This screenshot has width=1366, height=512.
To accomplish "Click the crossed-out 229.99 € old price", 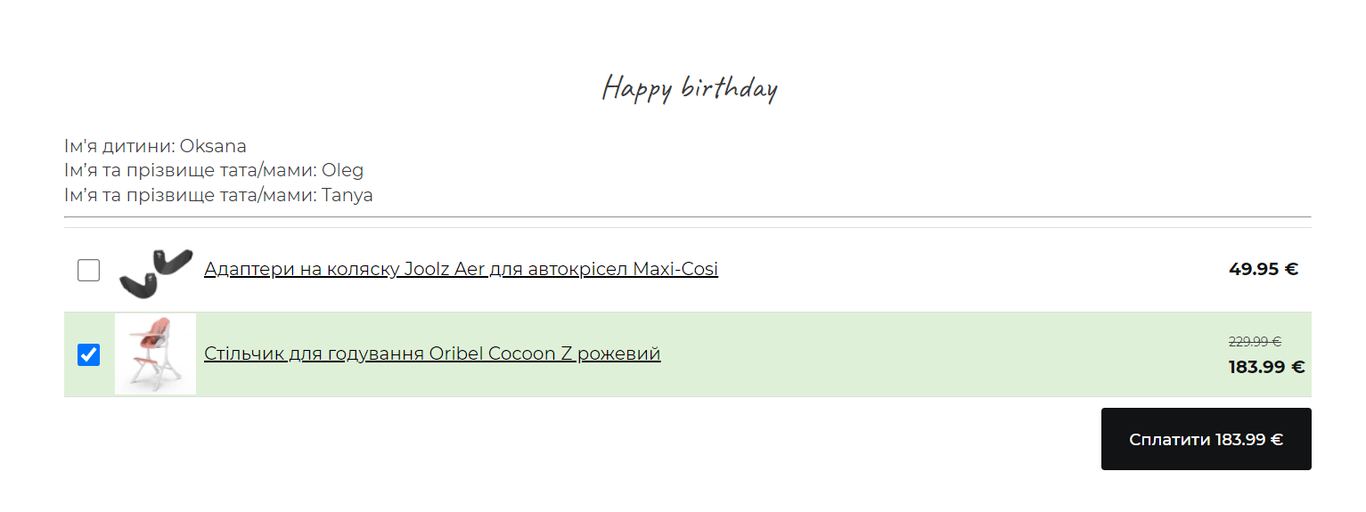I will [x=1255, y=341].
